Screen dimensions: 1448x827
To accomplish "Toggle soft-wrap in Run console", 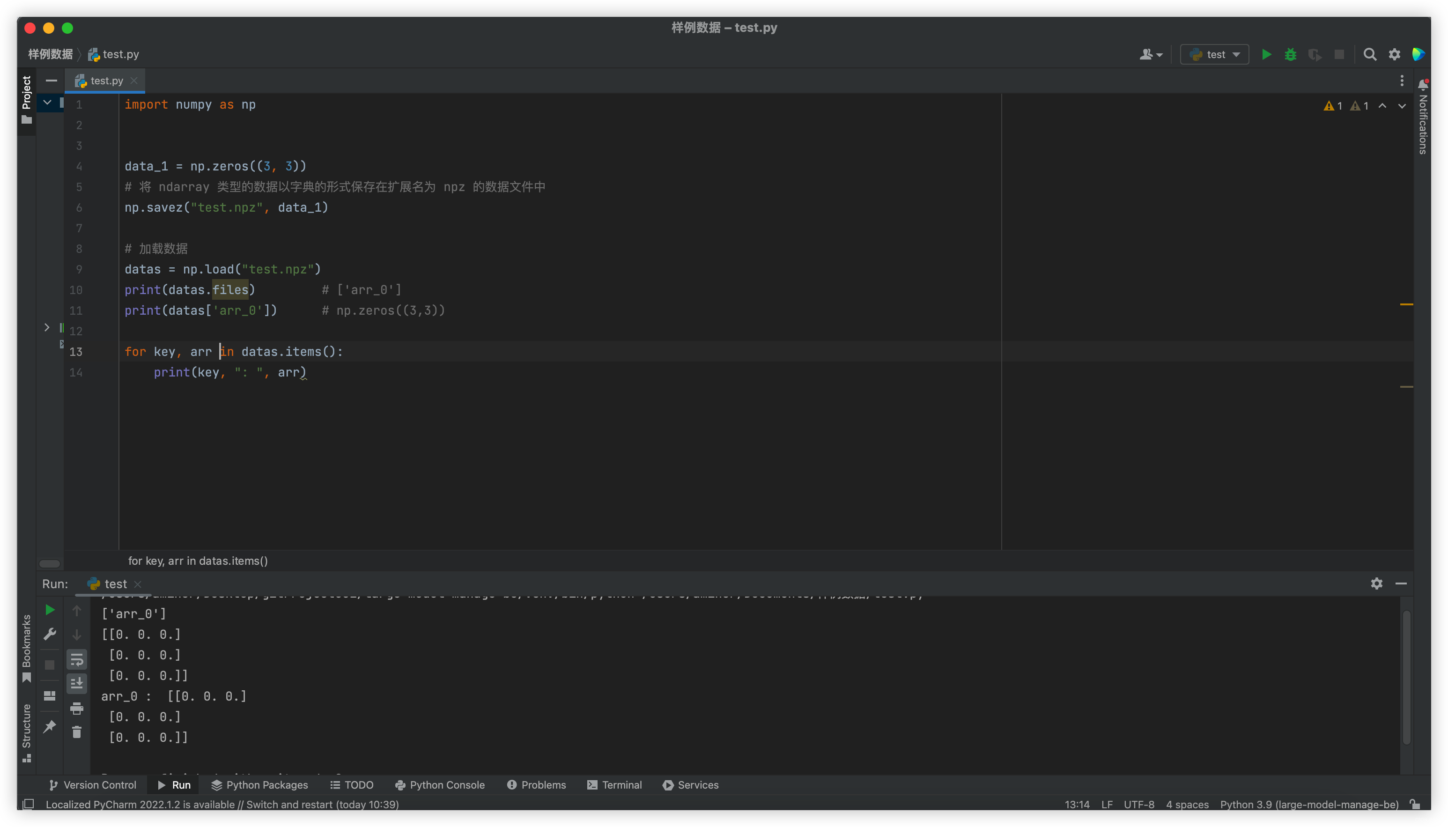I will pyautogui.click(x=77, y=659).
